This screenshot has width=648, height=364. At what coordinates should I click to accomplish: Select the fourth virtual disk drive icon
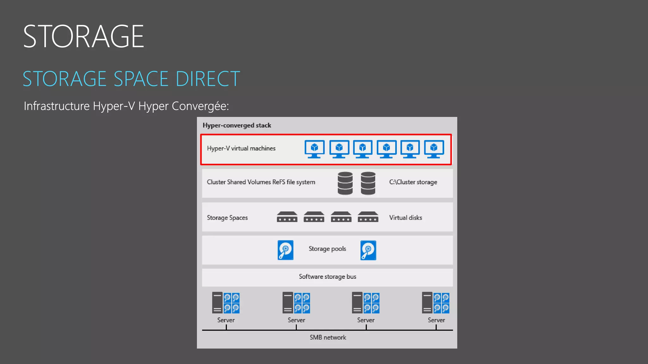pyautogui.click(x=368, y=217)
